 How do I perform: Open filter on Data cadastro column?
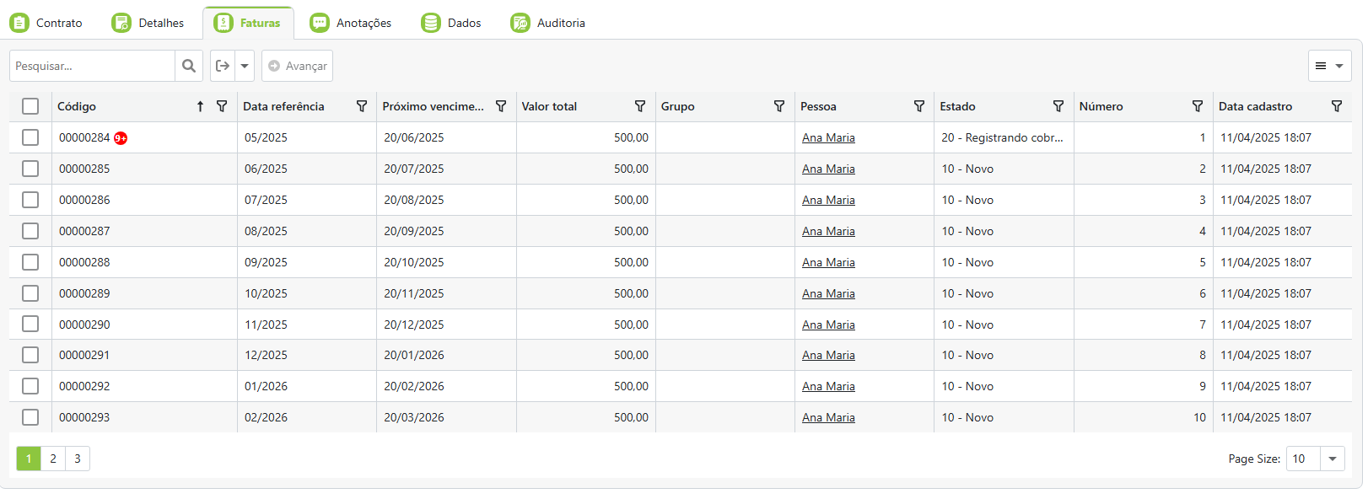(x=1337, y=106)
